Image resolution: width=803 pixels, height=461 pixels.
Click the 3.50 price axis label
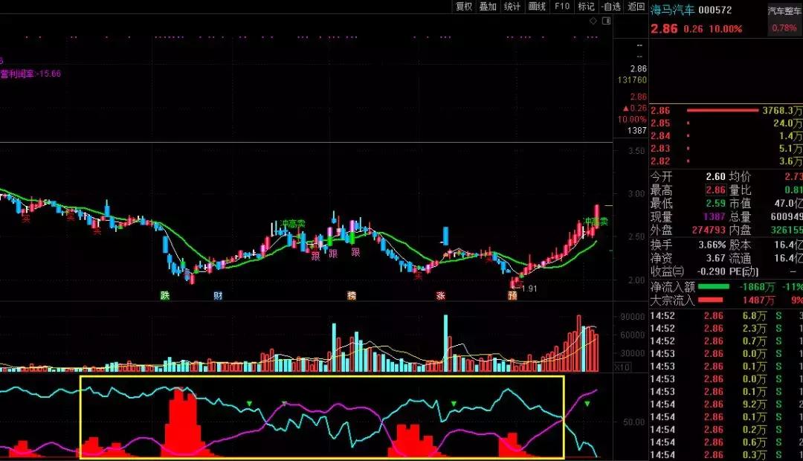pyautogui.click(x=636, y=151)
